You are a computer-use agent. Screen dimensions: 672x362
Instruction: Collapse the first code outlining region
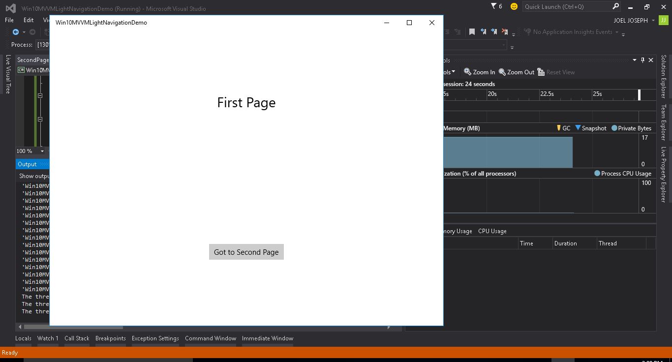point(40,95)
